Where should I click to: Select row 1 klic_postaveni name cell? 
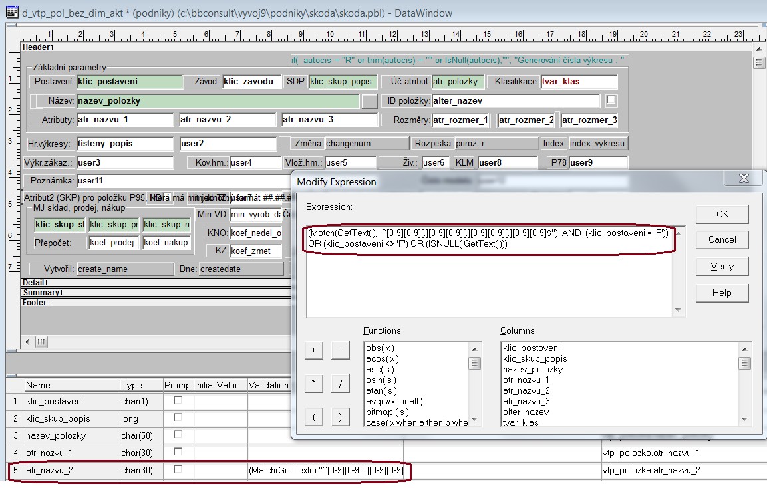click(72, 401)
